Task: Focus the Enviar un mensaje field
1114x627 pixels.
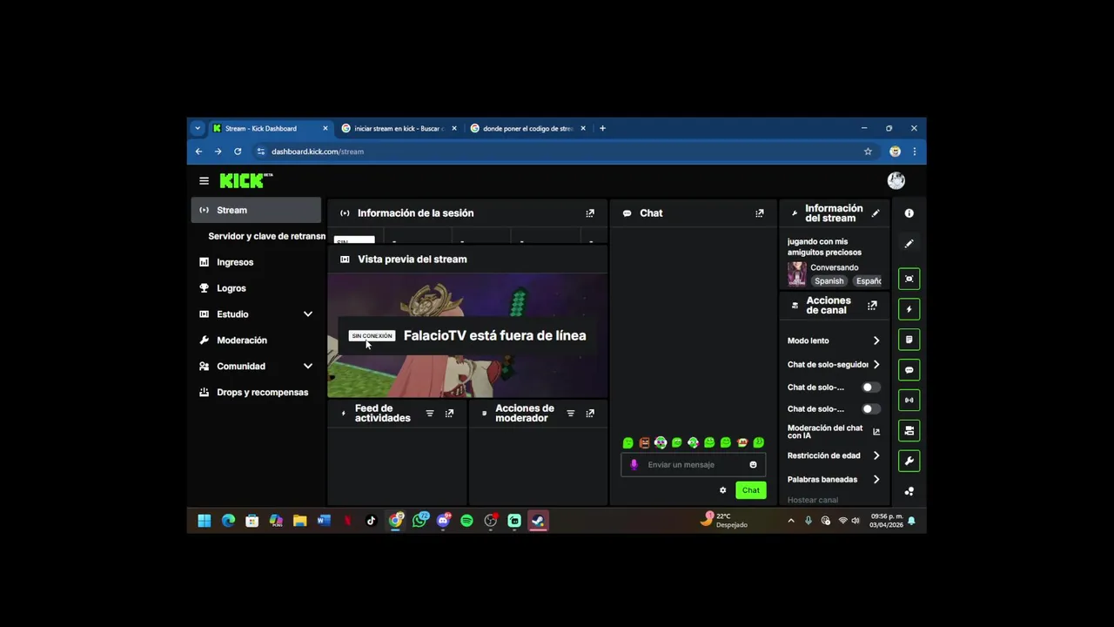Action: 694,465
